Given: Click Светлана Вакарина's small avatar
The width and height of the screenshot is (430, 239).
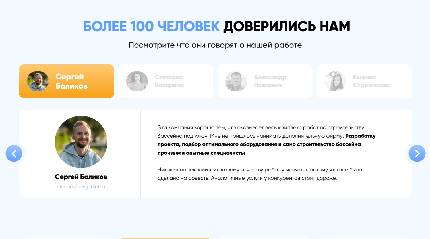Looking at the screenshot, I should 137,81.
